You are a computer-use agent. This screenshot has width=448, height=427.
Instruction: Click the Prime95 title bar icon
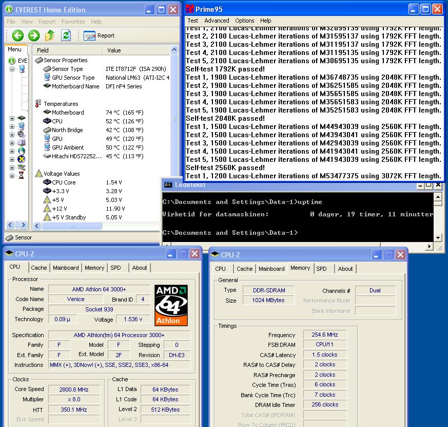pyautogui.click(x=190, y=9)
